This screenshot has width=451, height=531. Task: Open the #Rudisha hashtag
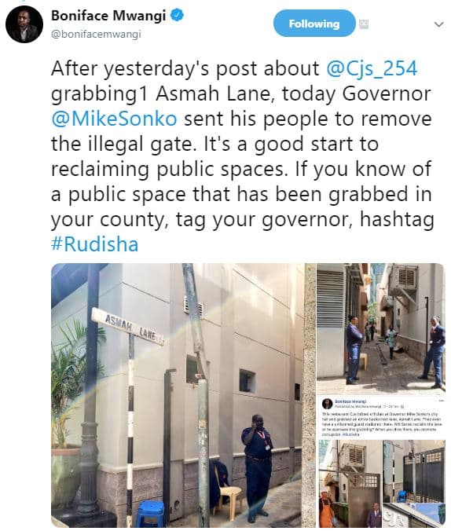tap(95, 244)
